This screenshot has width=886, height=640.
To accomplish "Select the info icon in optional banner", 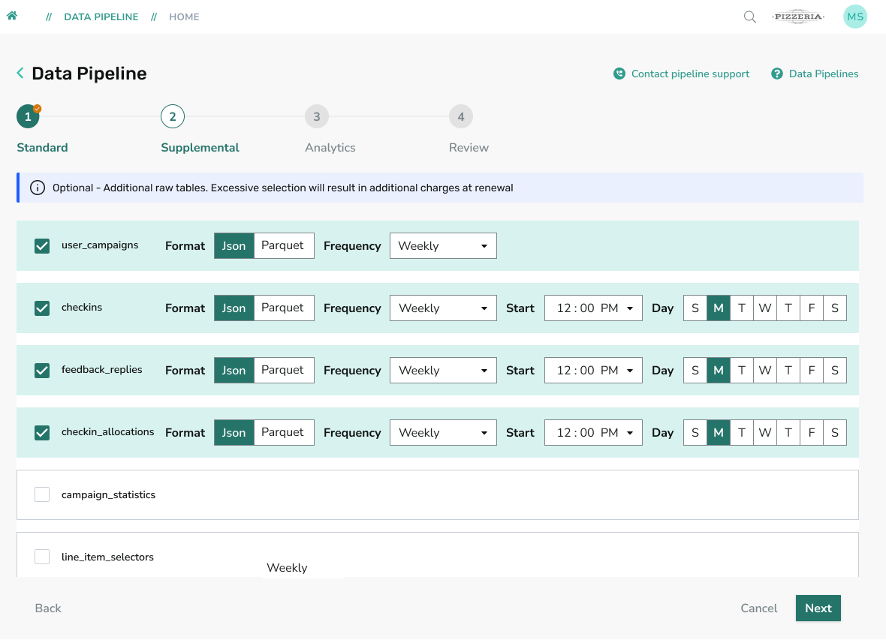I will pos(38,188).
